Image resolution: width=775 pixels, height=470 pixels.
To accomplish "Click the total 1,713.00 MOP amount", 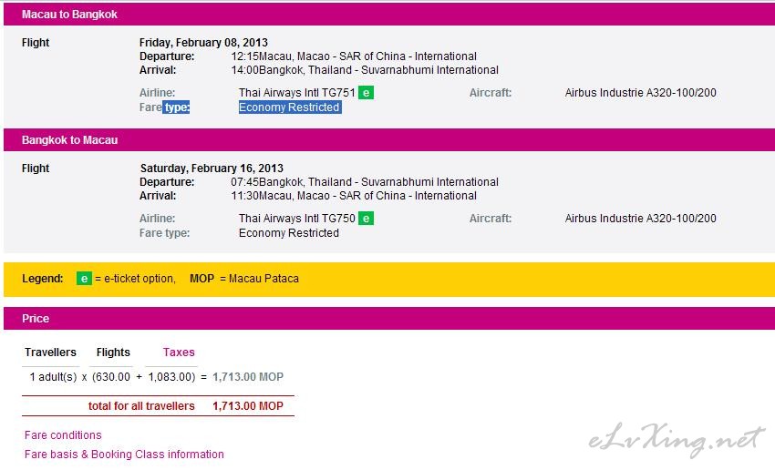I will [248, 406].
